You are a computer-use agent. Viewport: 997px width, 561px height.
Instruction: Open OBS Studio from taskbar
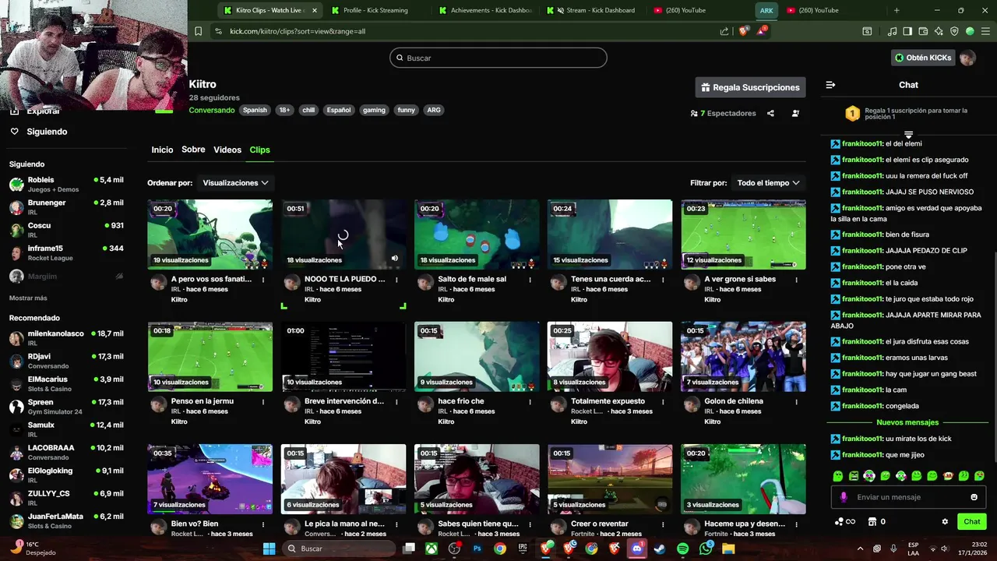[x=454, y=549]
